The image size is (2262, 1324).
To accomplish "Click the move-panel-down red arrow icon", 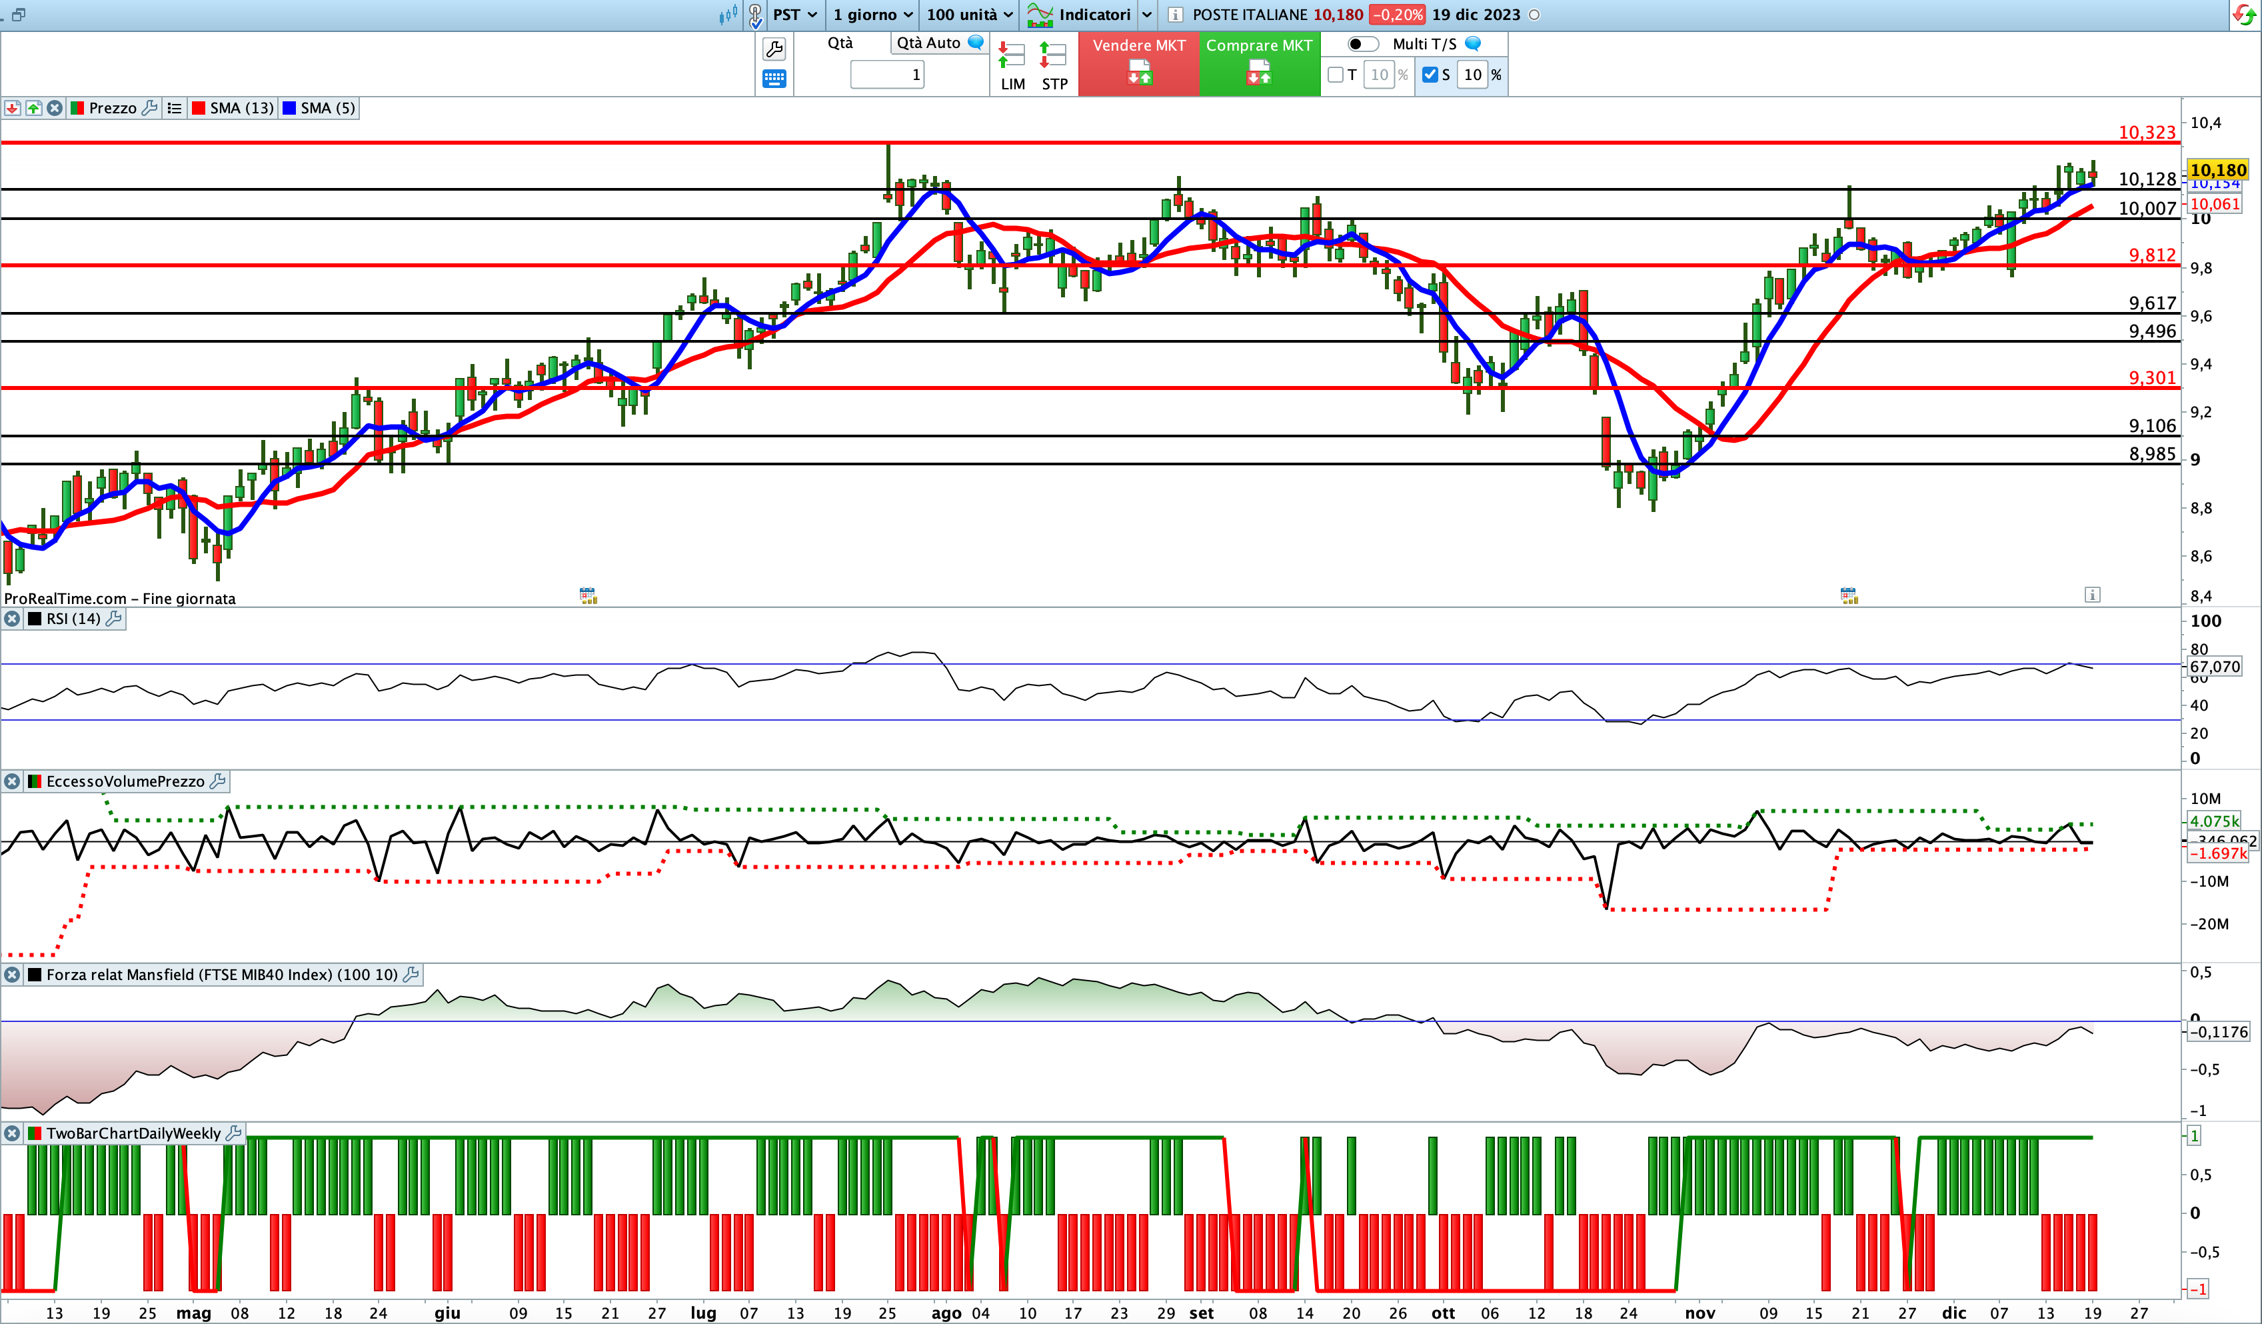I will click(x=13, y=108).
